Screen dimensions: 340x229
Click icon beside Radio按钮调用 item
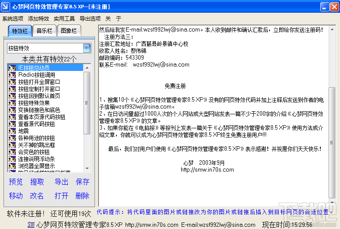pos(12,75)
